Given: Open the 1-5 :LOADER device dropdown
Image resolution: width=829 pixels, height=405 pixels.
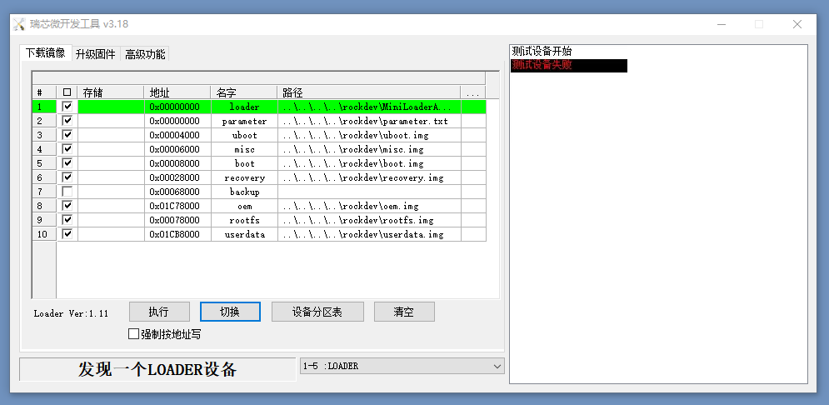Looking at the screenshot, I should pyautogui.click(x=402, y=366).
